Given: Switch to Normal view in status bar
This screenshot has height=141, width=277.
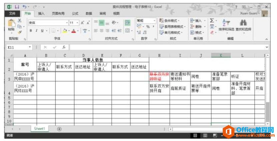Looking at the screenshot, I should [195, 135].
